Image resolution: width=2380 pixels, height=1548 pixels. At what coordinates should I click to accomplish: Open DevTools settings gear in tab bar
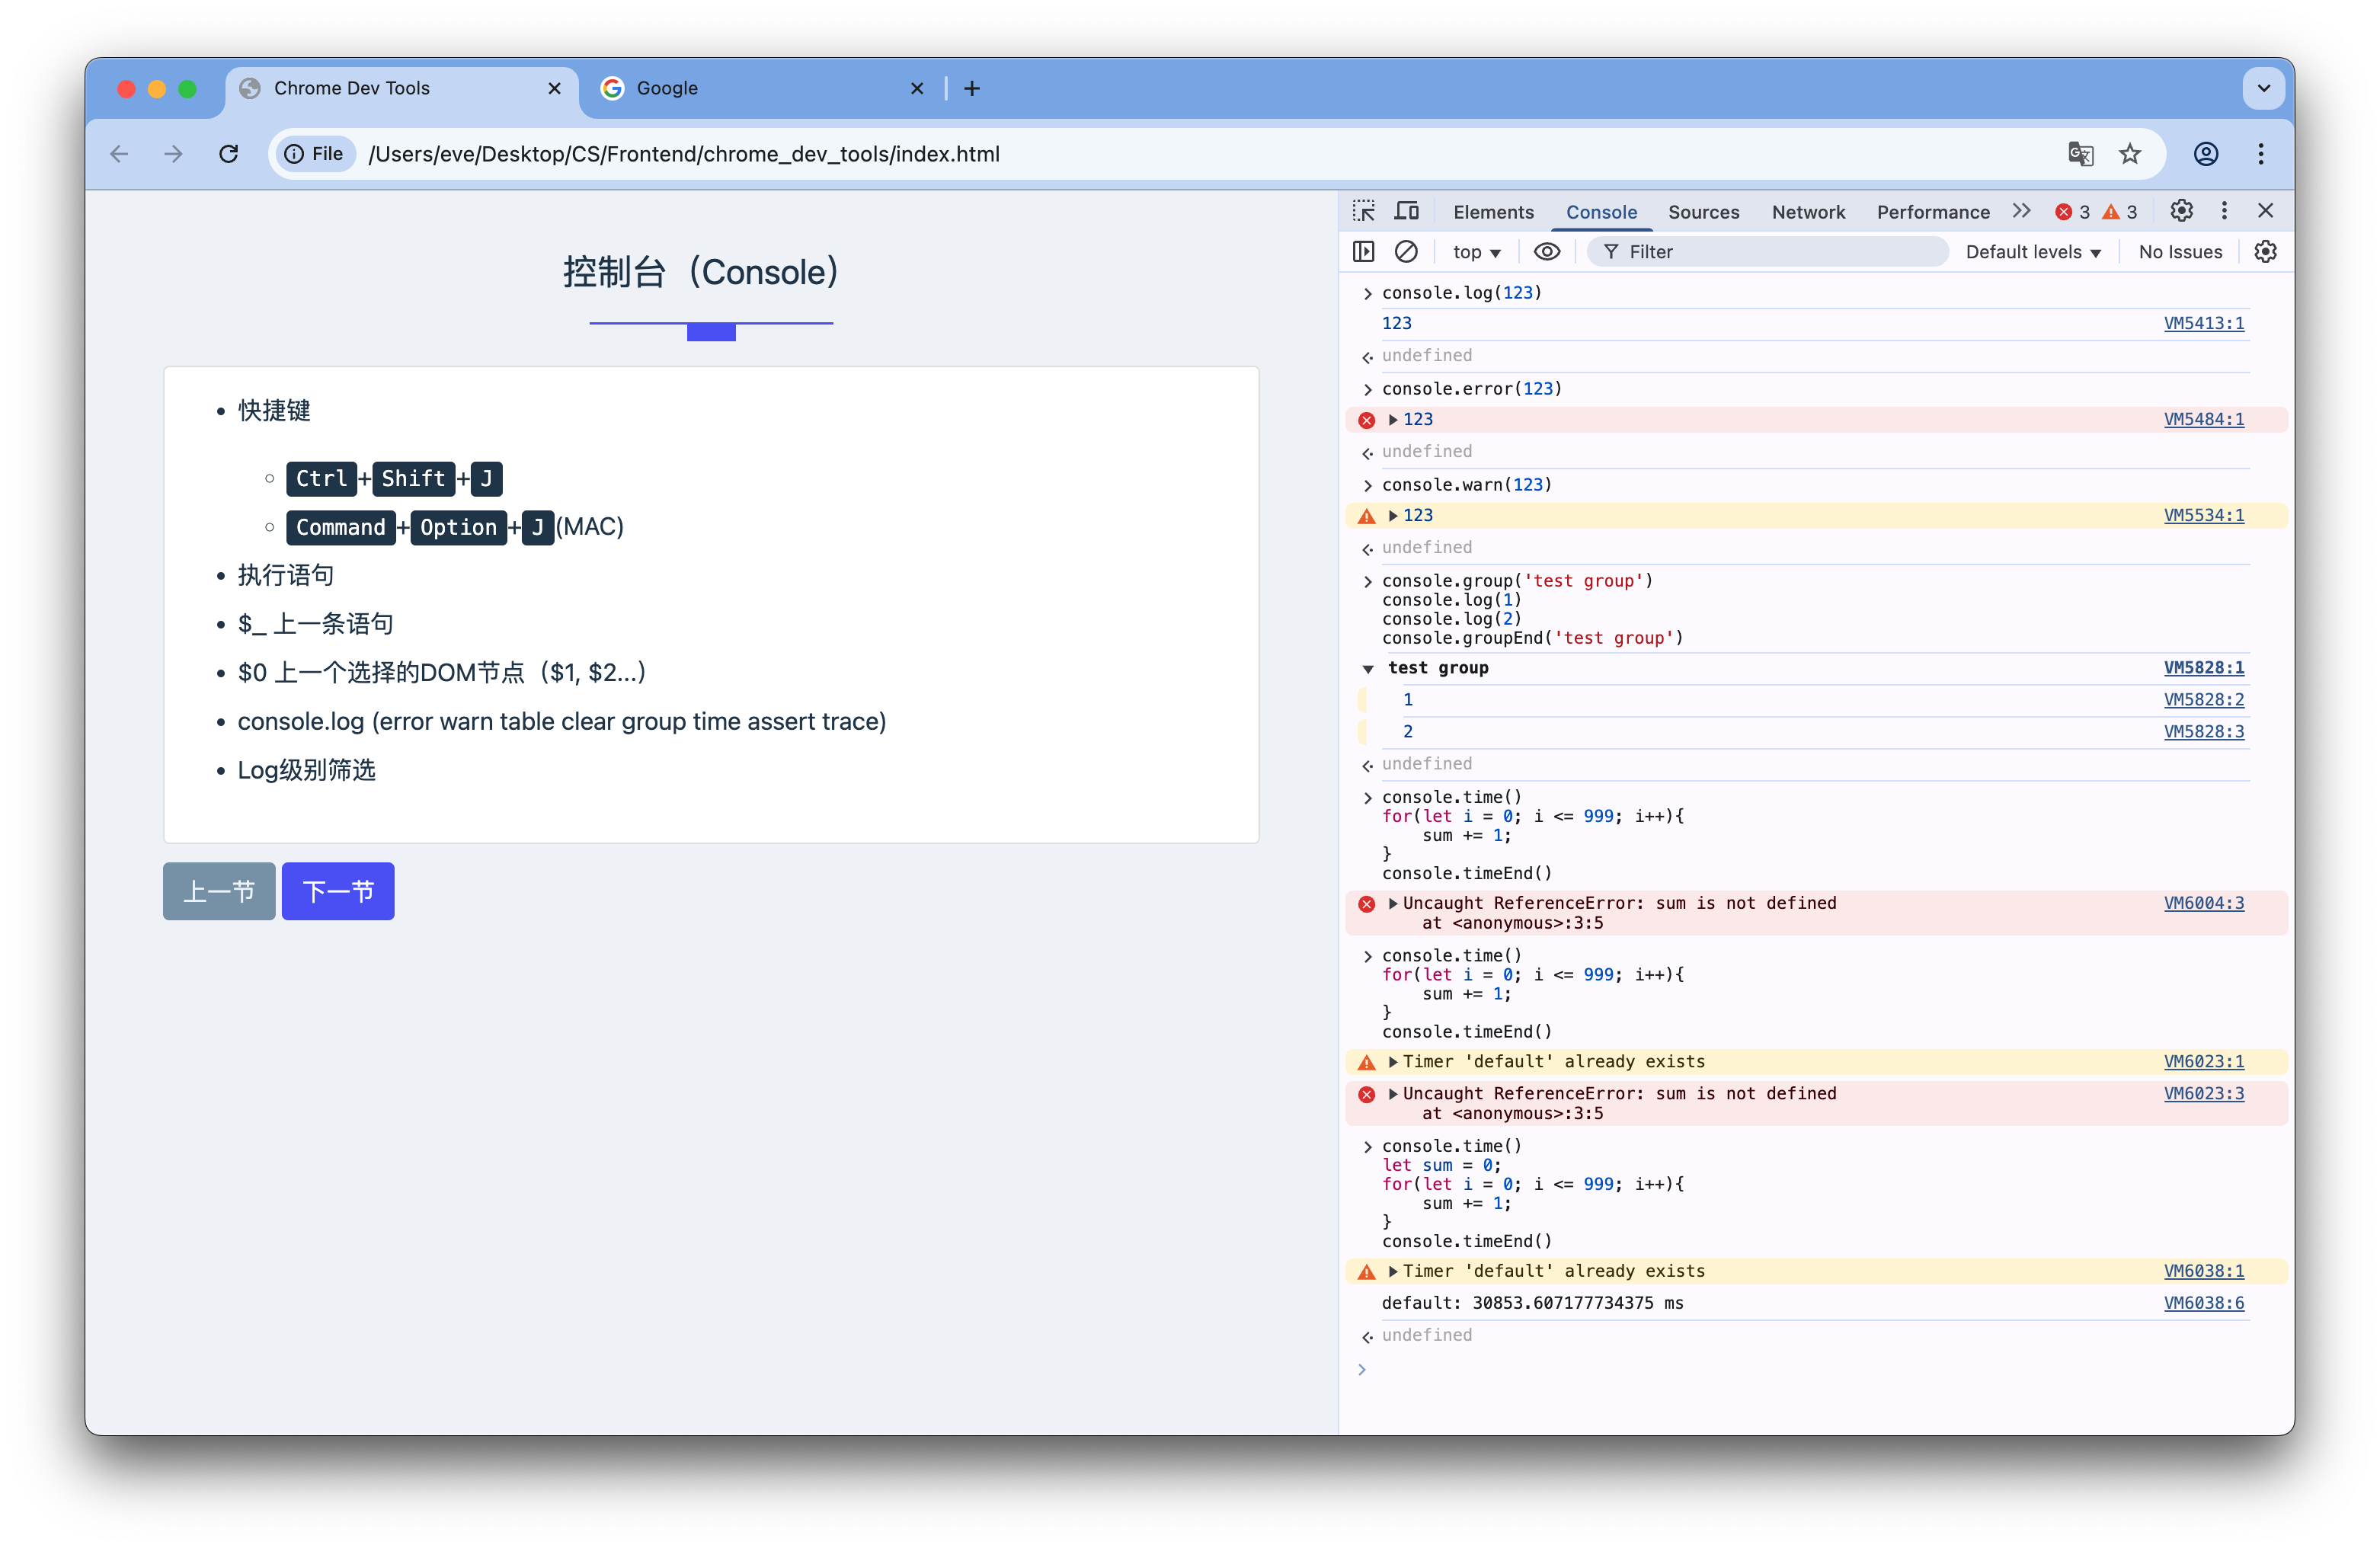(2181, 211)
